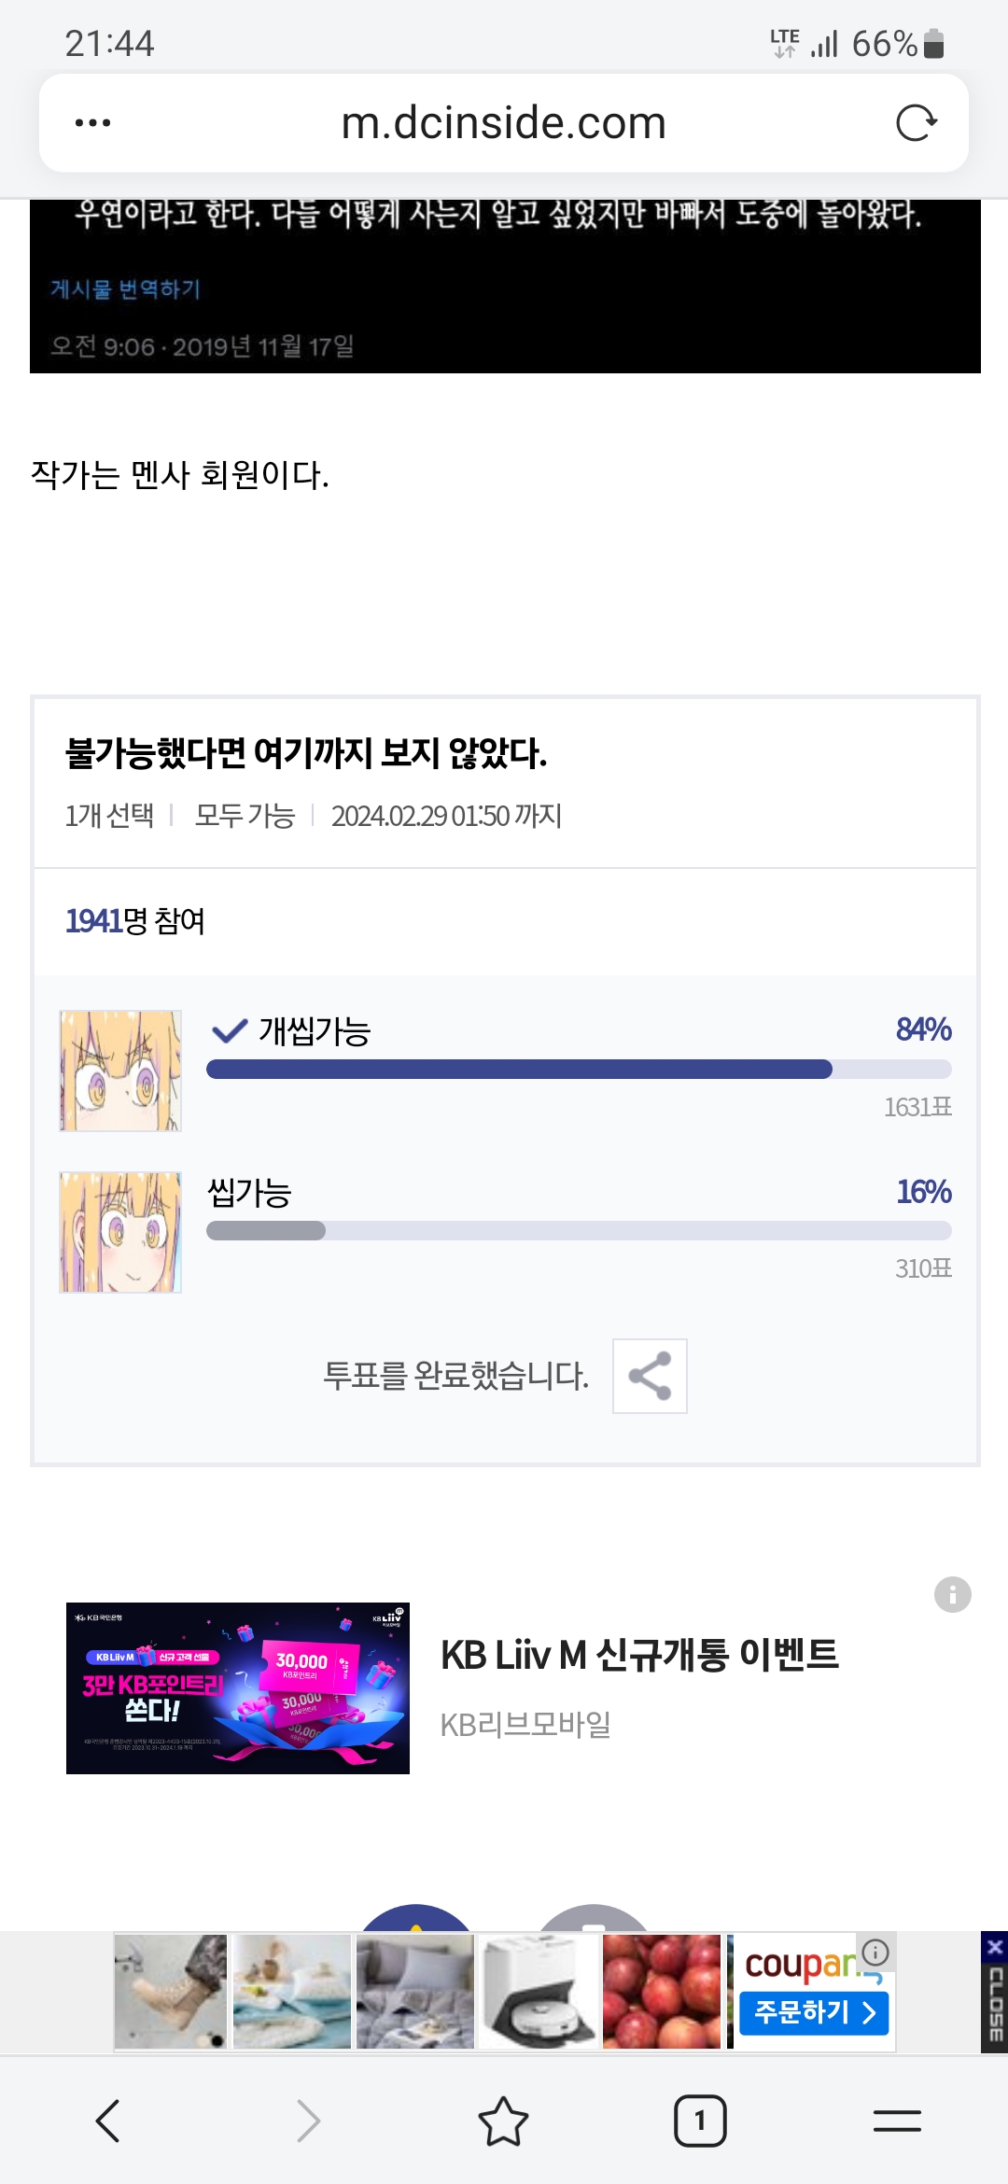Open the tab switcher showing 1 tab
This screenshot has height=2184, width=1008.
[700, 2121]
